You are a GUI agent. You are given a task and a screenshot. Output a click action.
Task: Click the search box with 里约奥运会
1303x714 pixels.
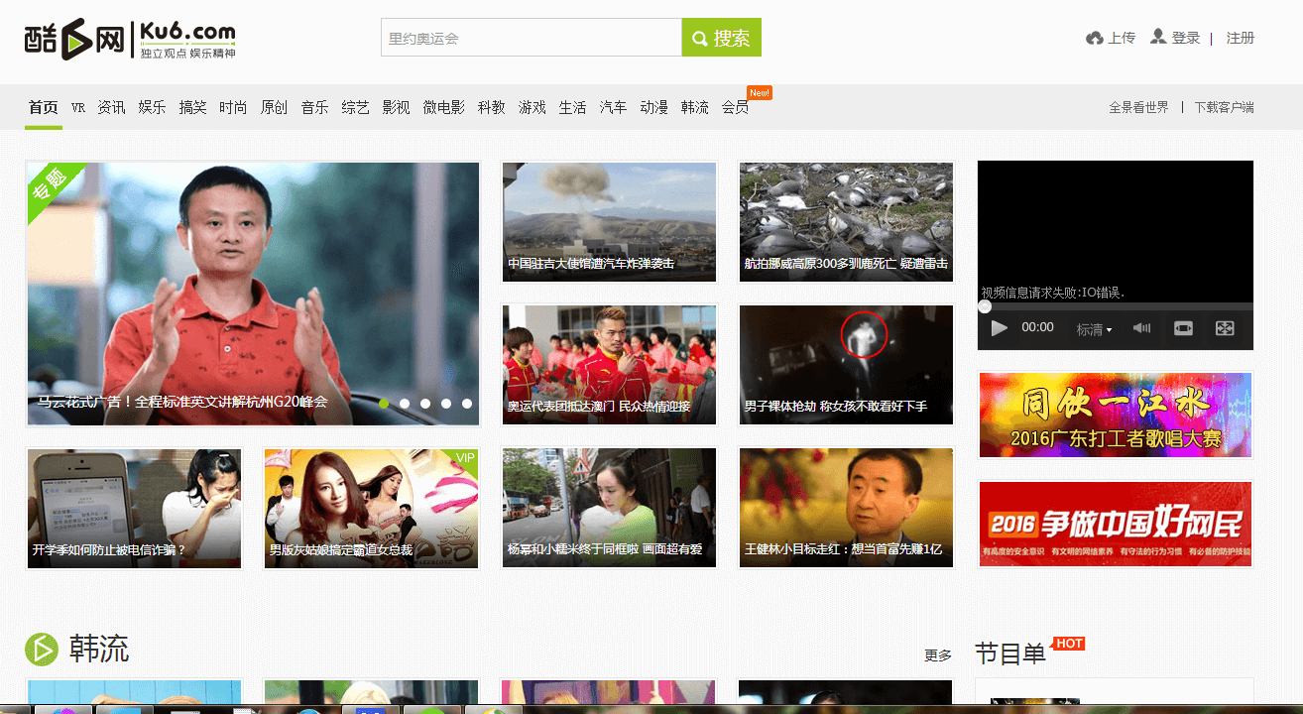pyautogui.click(x=531, y=38)
